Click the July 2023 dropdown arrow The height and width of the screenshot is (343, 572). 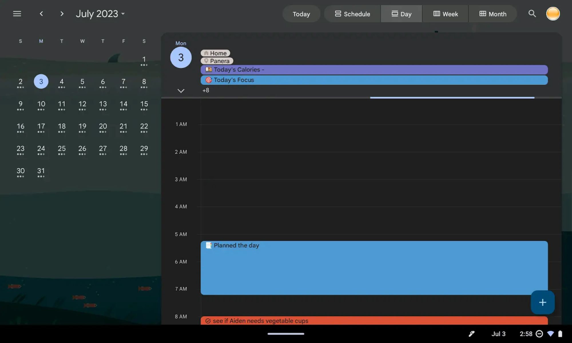[123, 14]
